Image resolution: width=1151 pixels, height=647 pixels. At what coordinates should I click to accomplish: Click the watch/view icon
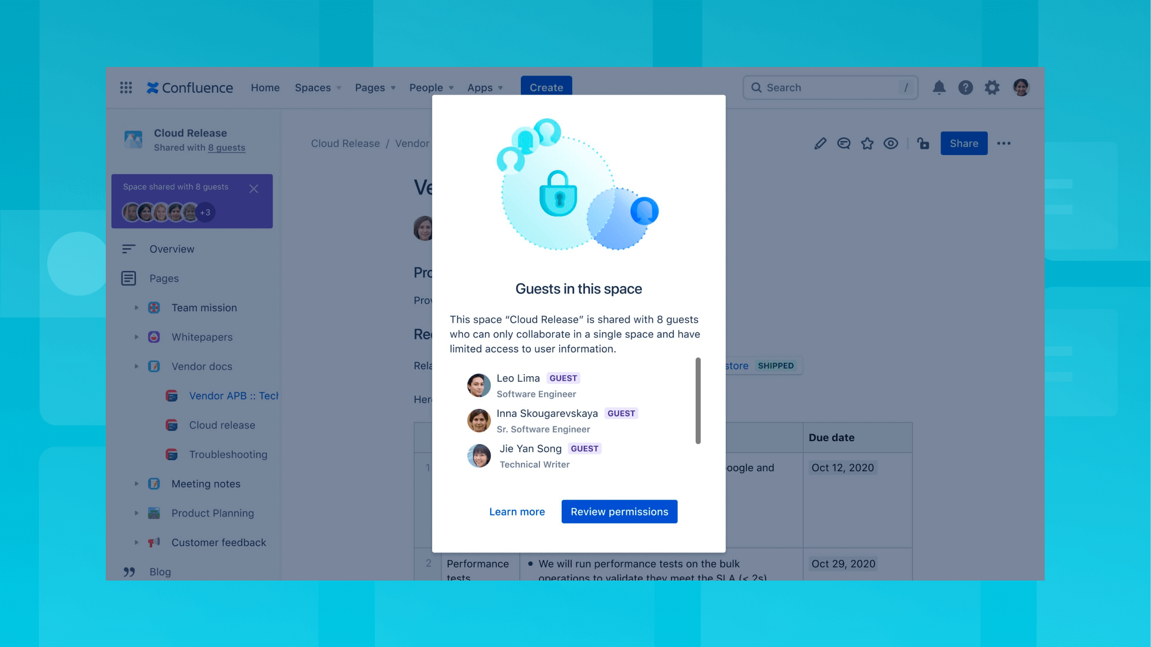[891, 143]
